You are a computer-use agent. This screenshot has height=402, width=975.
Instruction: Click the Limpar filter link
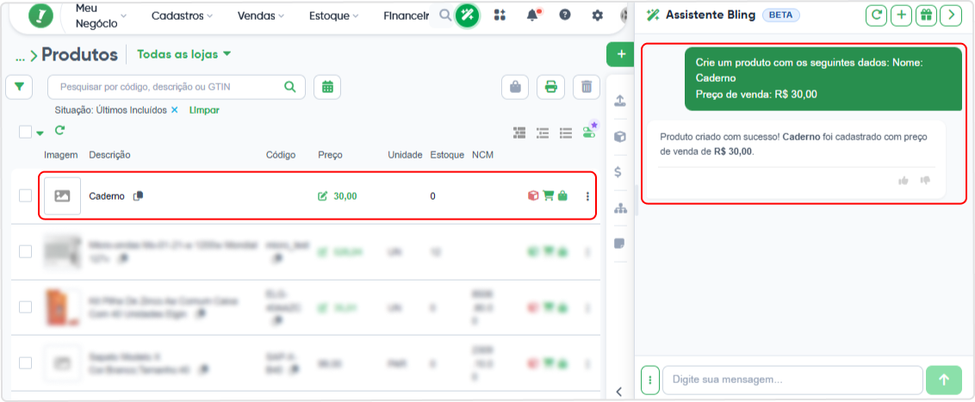[x=204, y=110]
